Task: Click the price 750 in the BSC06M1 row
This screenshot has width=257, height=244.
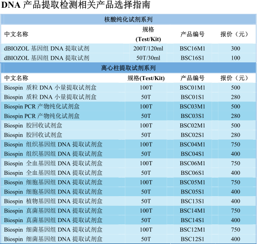Action: [x=236, y=163]
